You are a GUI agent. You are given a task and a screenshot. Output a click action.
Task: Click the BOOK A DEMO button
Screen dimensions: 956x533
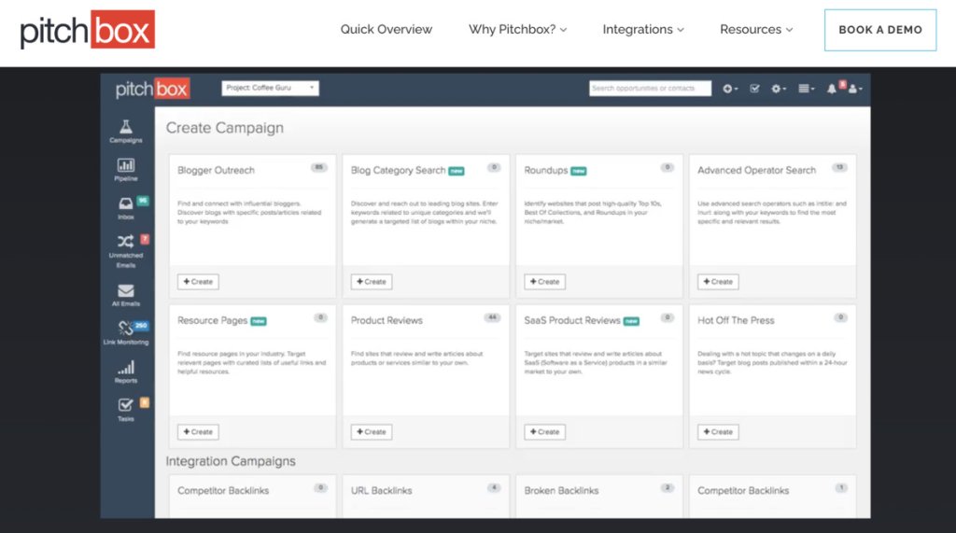880,30
